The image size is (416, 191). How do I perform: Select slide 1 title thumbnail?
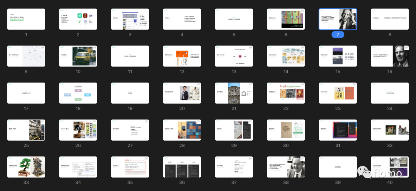[x=26, y=19]
